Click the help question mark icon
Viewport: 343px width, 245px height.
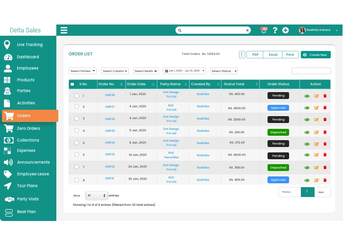[x=275, y=30]
